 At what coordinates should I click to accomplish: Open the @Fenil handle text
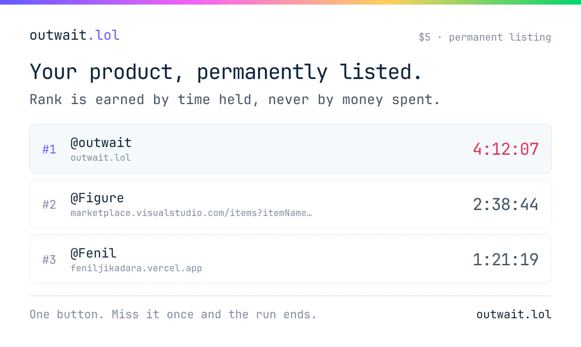[x=93, y=253]
